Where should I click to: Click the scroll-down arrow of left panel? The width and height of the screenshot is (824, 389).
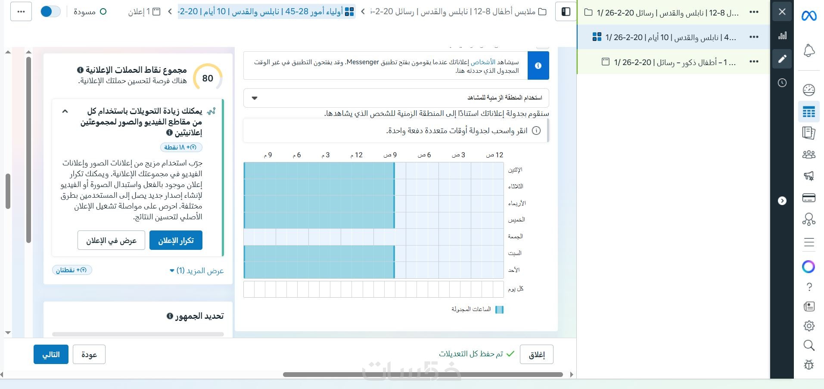[8, 333]
